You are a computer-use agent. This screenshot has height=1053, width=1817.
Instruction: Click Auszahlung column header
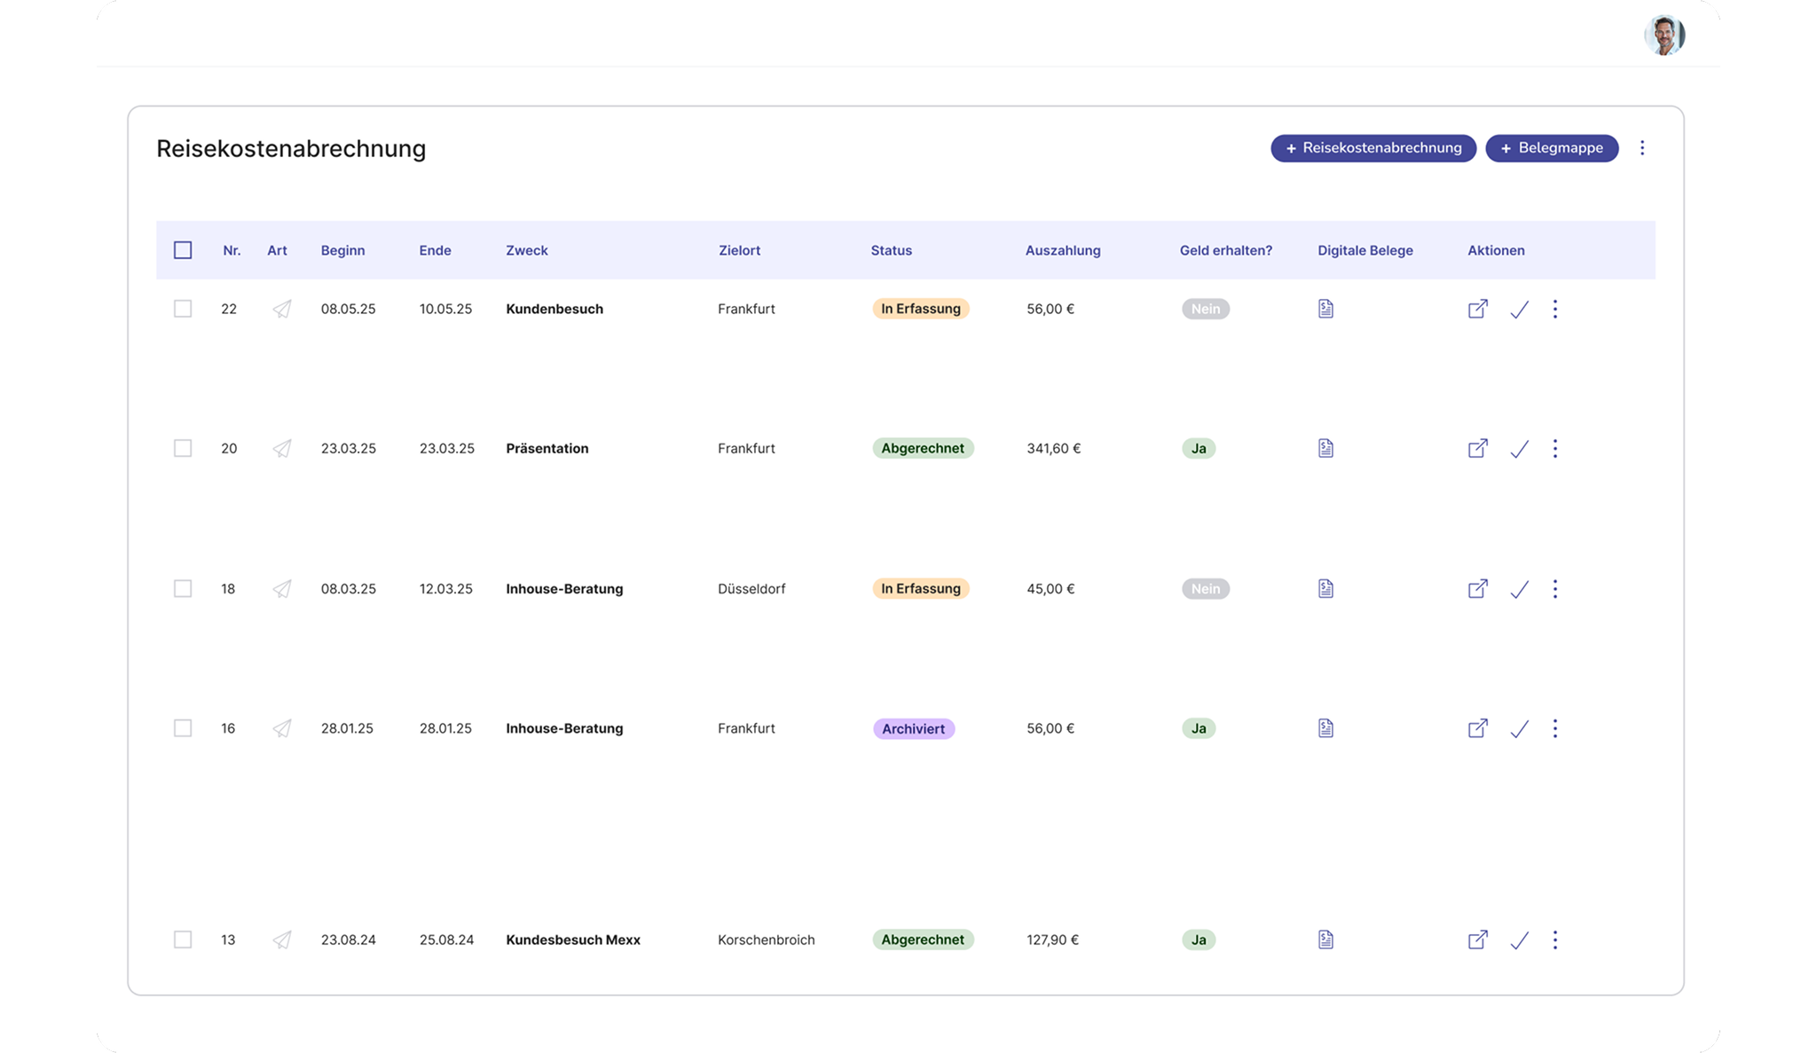coord(1062,250)
